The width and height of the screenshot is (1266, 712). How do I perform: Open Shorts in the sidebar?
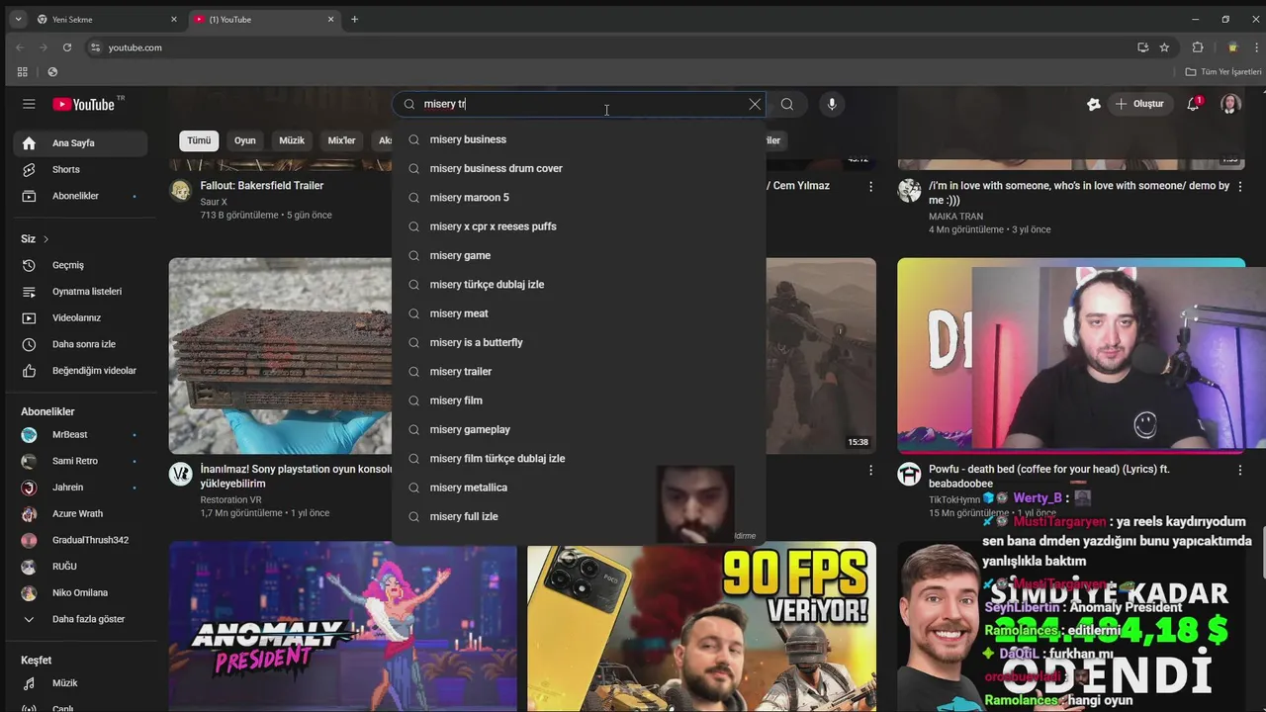point(80,170)
